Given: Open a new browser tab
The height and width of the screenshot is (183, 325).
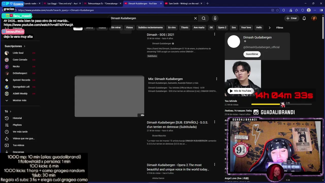Looking at the screenshot, I should point(207,4).
